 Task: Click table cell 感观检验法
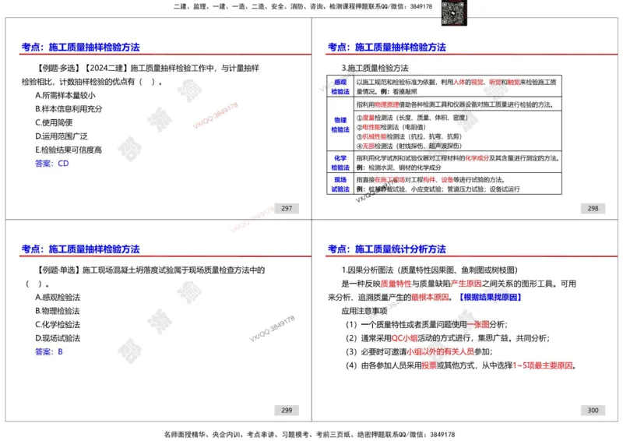point(340,86)
